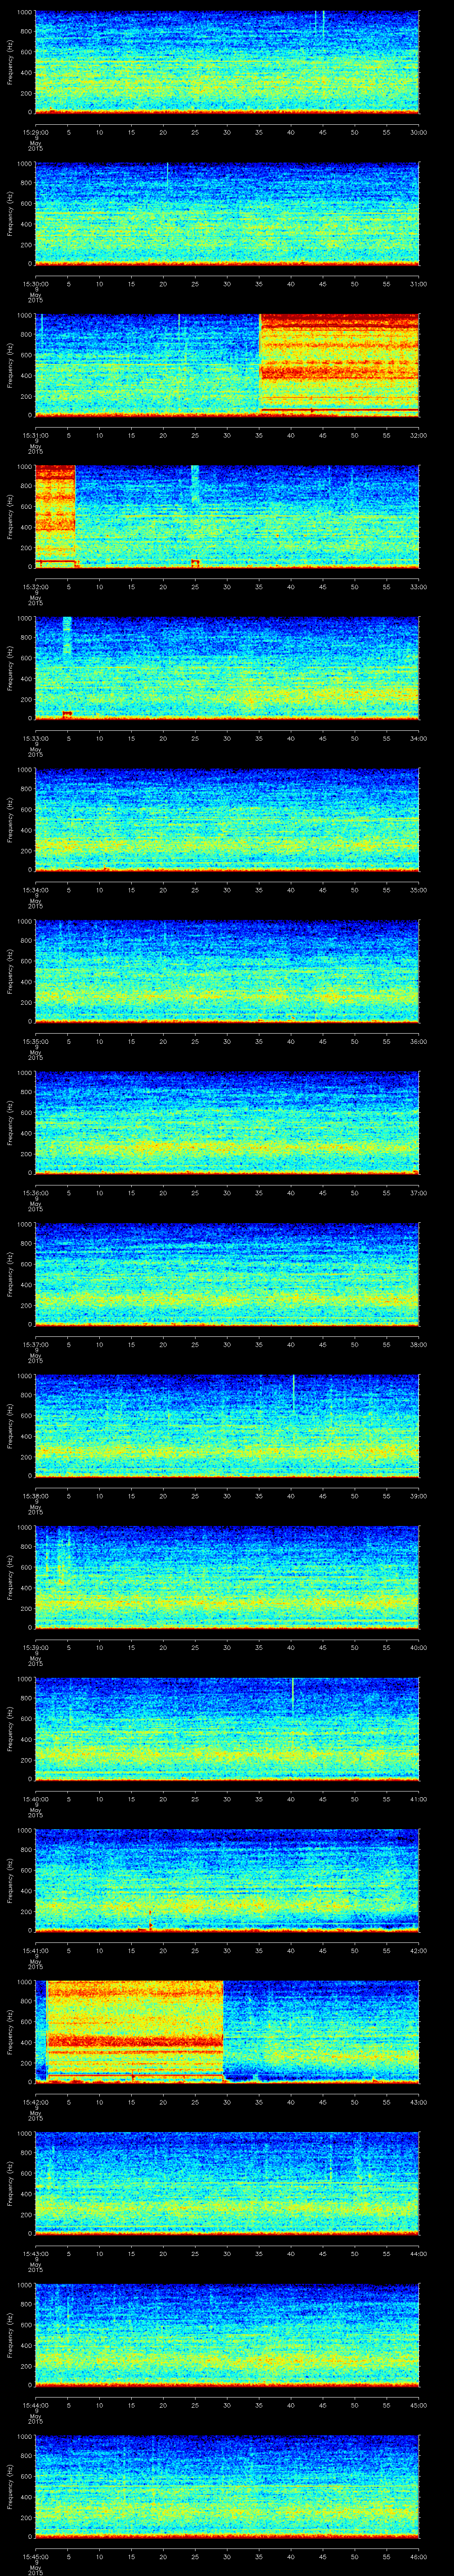Click the 41:00 end-of-axis time label
The image size is (454, 2576).
coord(418,1799)
